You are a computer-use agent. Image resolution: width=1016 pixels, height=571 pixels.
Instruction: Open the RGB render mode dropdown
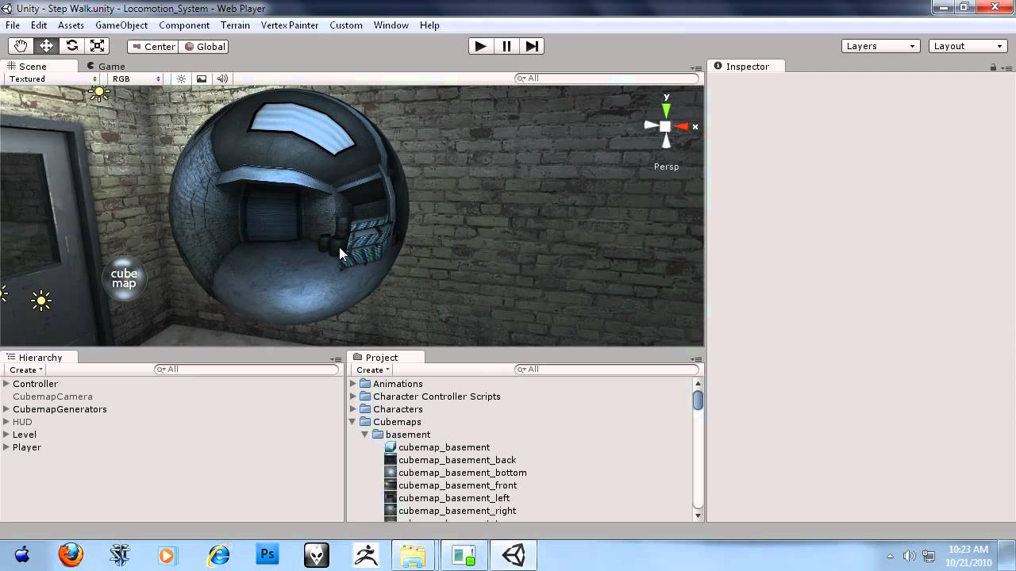coord(137,79)
